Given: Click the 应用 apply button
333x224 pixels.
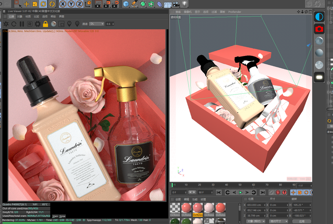Looking at the screenshot, I should 302,221.
